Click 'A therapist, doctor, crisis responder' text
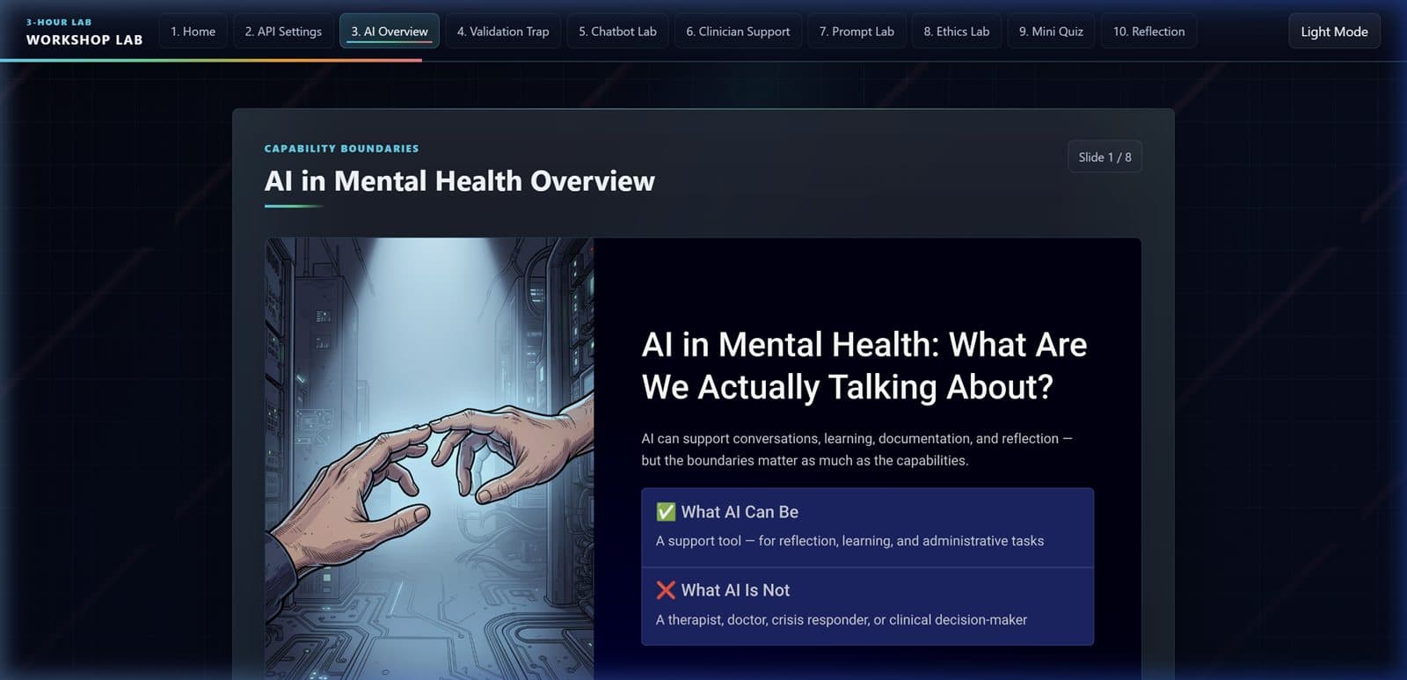Screen dimensions: 1407x680 click(x=841, y=620)
